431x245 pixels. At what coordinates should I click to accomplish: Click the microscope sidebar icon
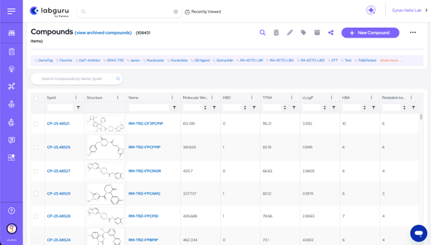(11, 122)
